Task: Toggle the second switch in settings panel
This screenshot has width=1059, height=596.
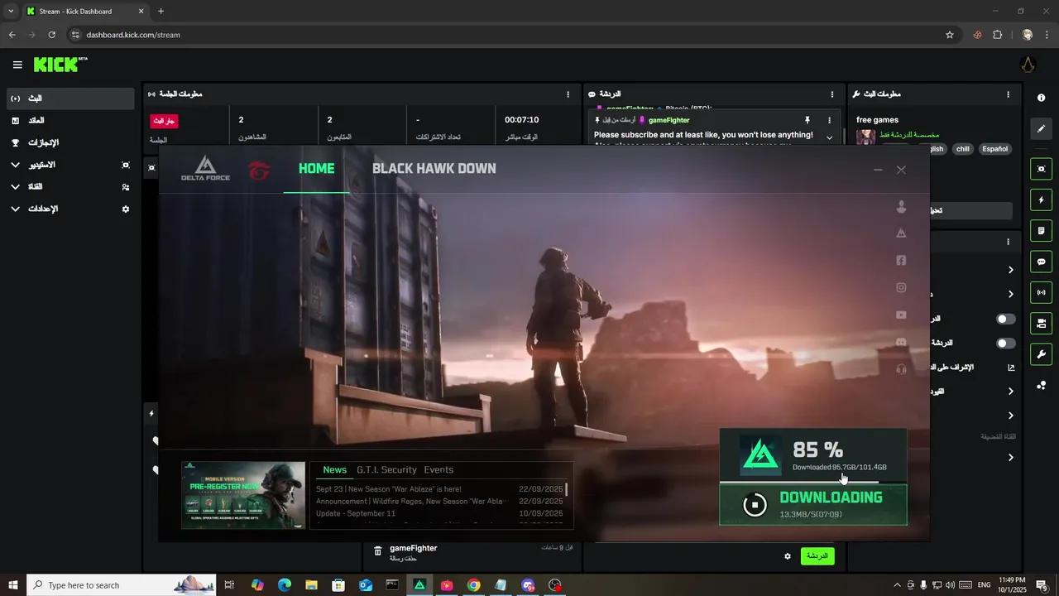Action: pyautogui.click(x=1005, y=343)
